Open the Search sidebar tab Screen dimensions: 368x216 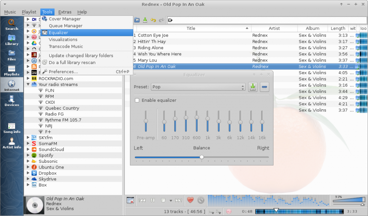coord(11,25)
